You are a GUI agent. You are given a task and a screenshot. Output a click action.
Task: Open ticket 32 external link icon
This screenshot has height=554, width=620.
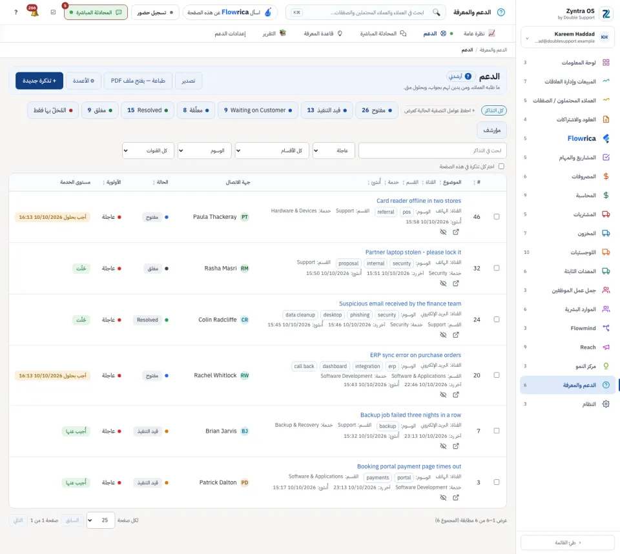pos(456,283)
